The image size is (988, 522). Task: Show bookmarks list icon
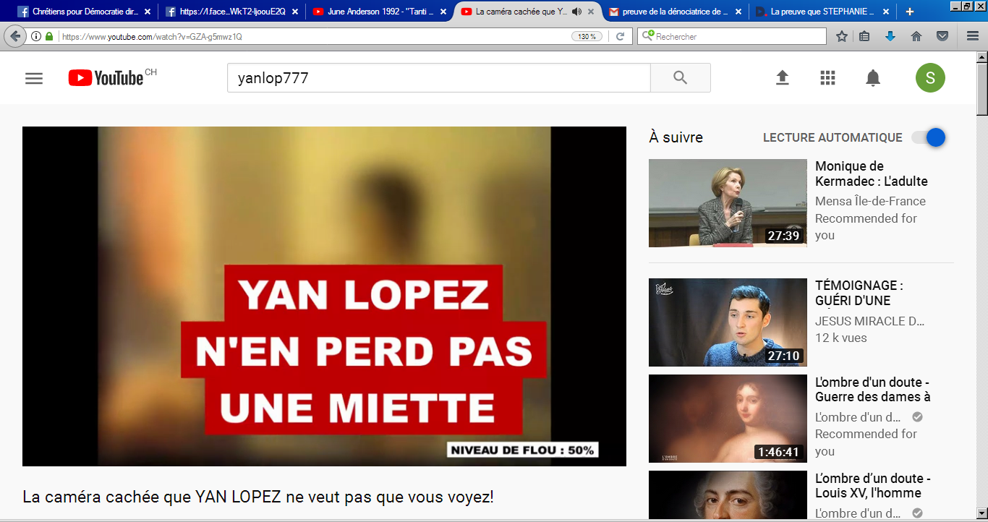tap(864, 36)
